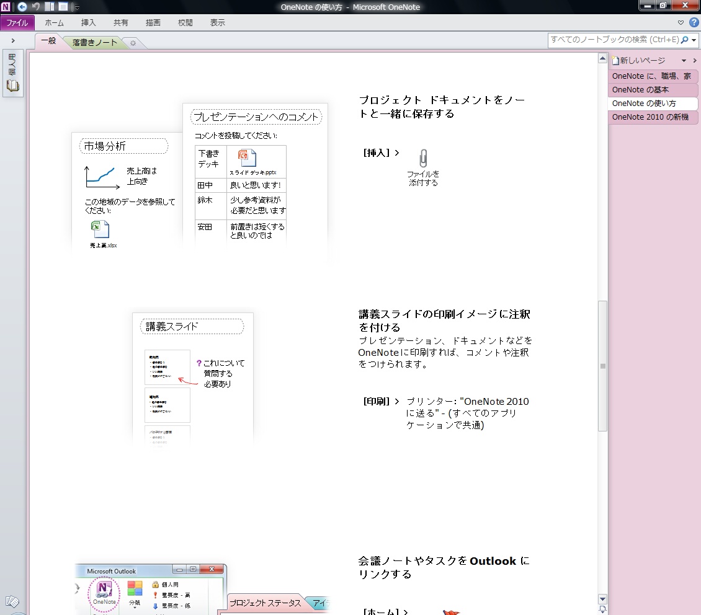Click the 売上高.xlsx Excel file icon
701x615 pixels.
(x=100, y=229)
